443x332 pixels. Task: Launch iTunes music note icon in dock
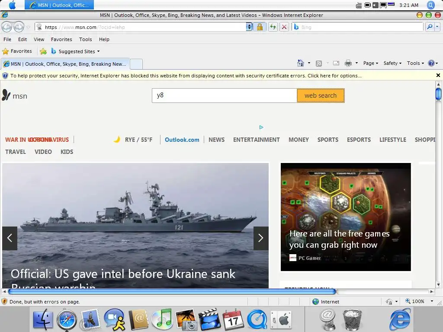pos(162,319)
